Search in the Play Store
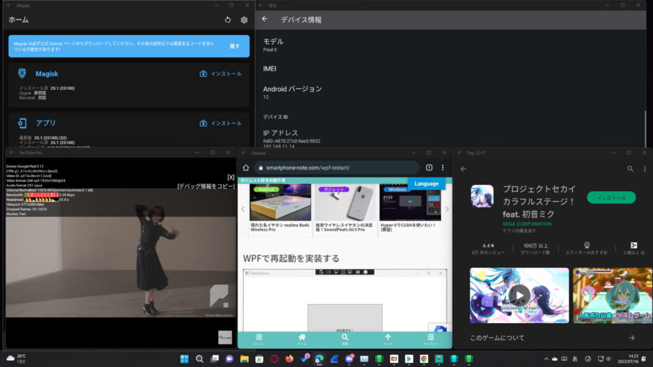 630,169
